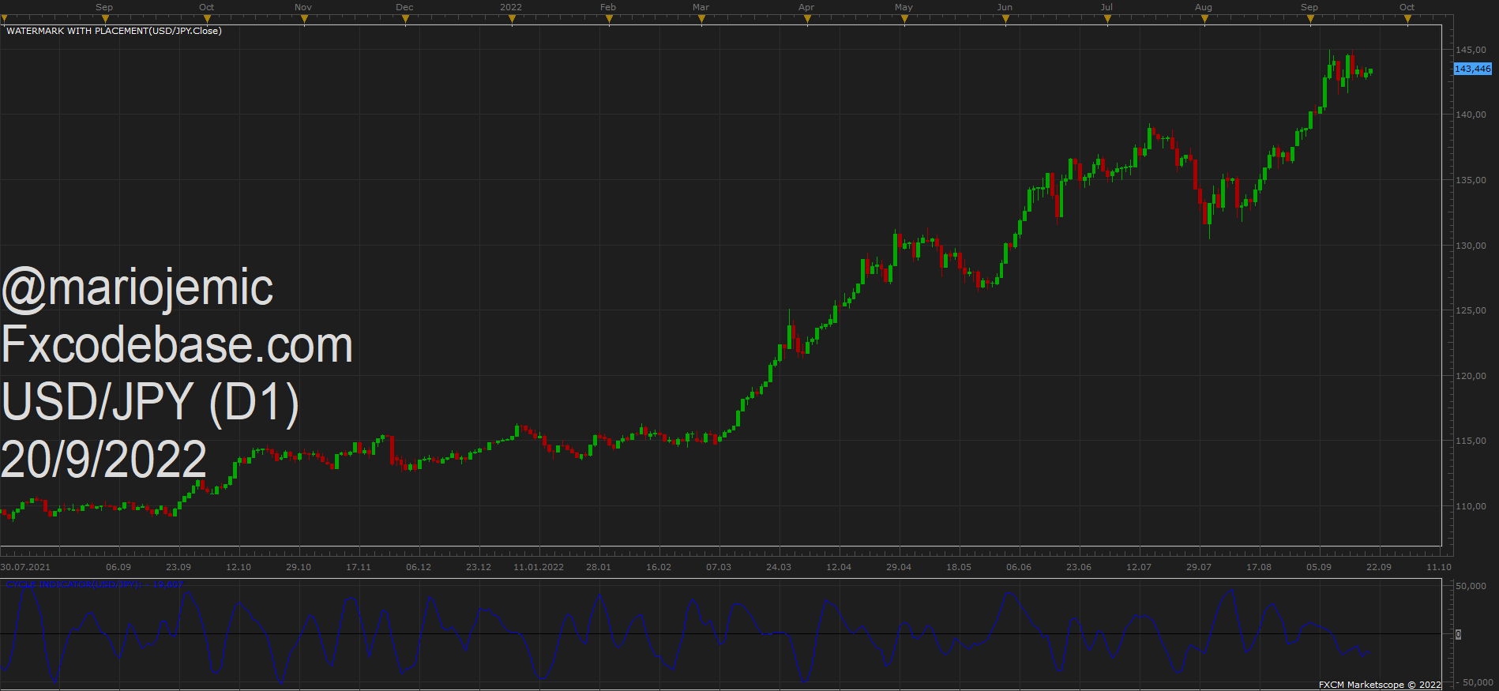Click the 11.10 date axis label

pyautogui.click(x=1439, y=567)
